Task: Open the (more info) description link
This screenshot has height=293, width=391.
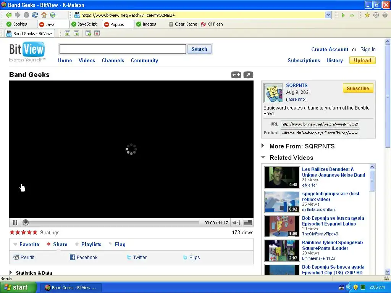Action: click(296, 99)
